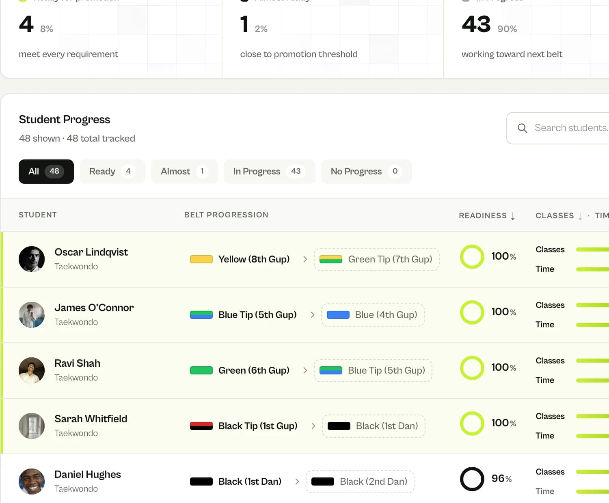Screen dimensions: 609x503
Task: Select the name Daniel Hughes
Action: [88, 474]
